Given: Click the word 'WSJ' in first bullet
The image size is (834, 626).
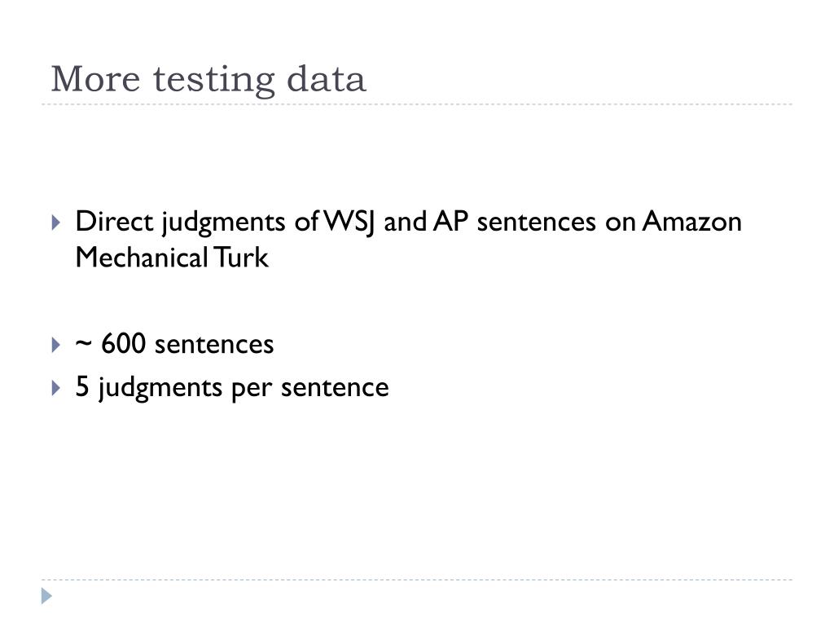Looking at the screenshot, I should pos(351,221).
